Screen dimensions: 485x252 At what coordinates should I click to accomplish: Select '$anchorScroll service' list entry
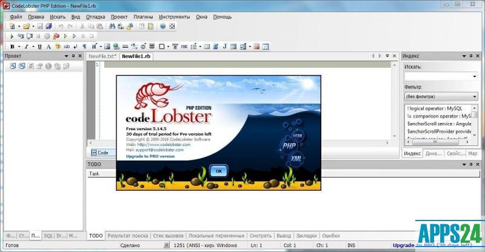[x=439, y=124]
